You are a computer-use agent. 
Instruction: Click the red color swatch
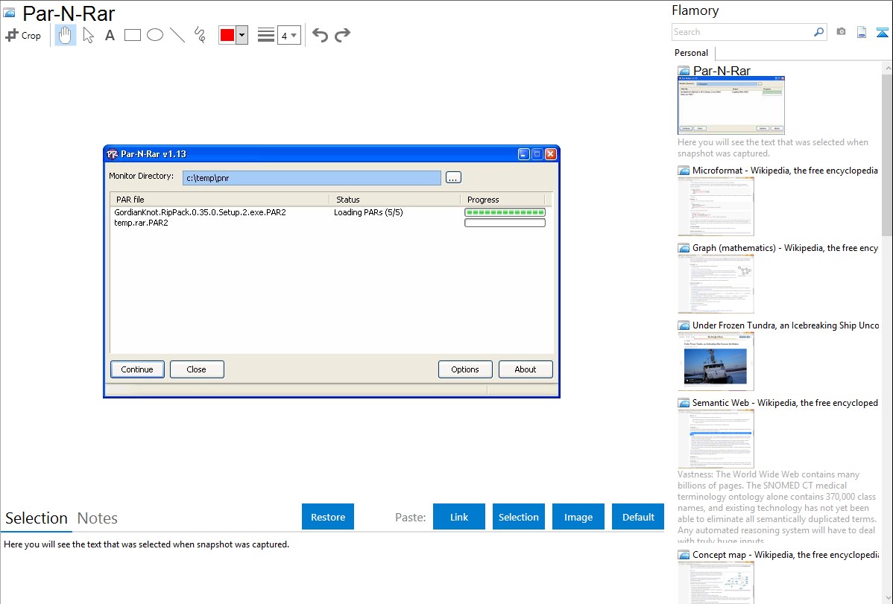(227, 35)
